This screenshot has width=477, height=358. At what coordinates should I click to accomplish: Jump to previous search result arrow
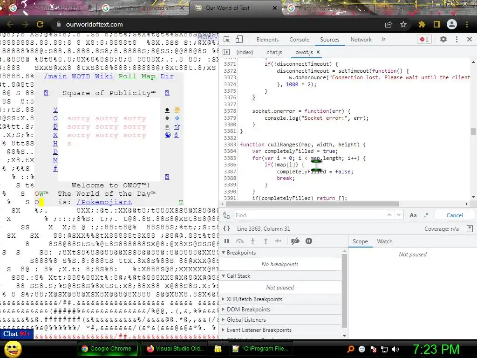coord(389,215)
